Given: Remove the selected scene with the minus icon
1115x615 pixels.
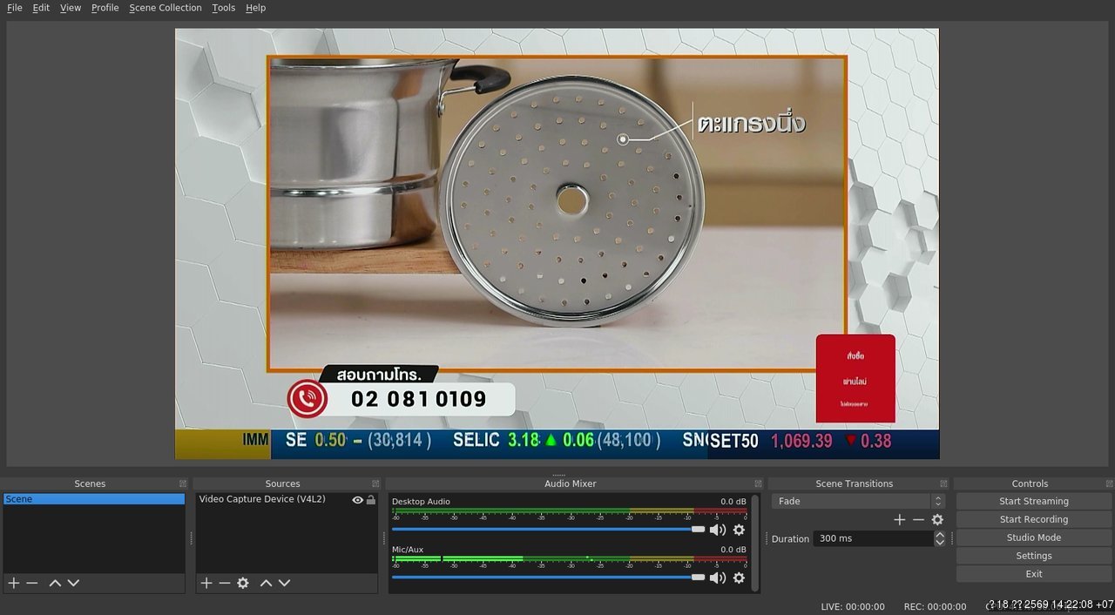Looking at the screenshot, I should pyautogui.click(x=32, y=583).
